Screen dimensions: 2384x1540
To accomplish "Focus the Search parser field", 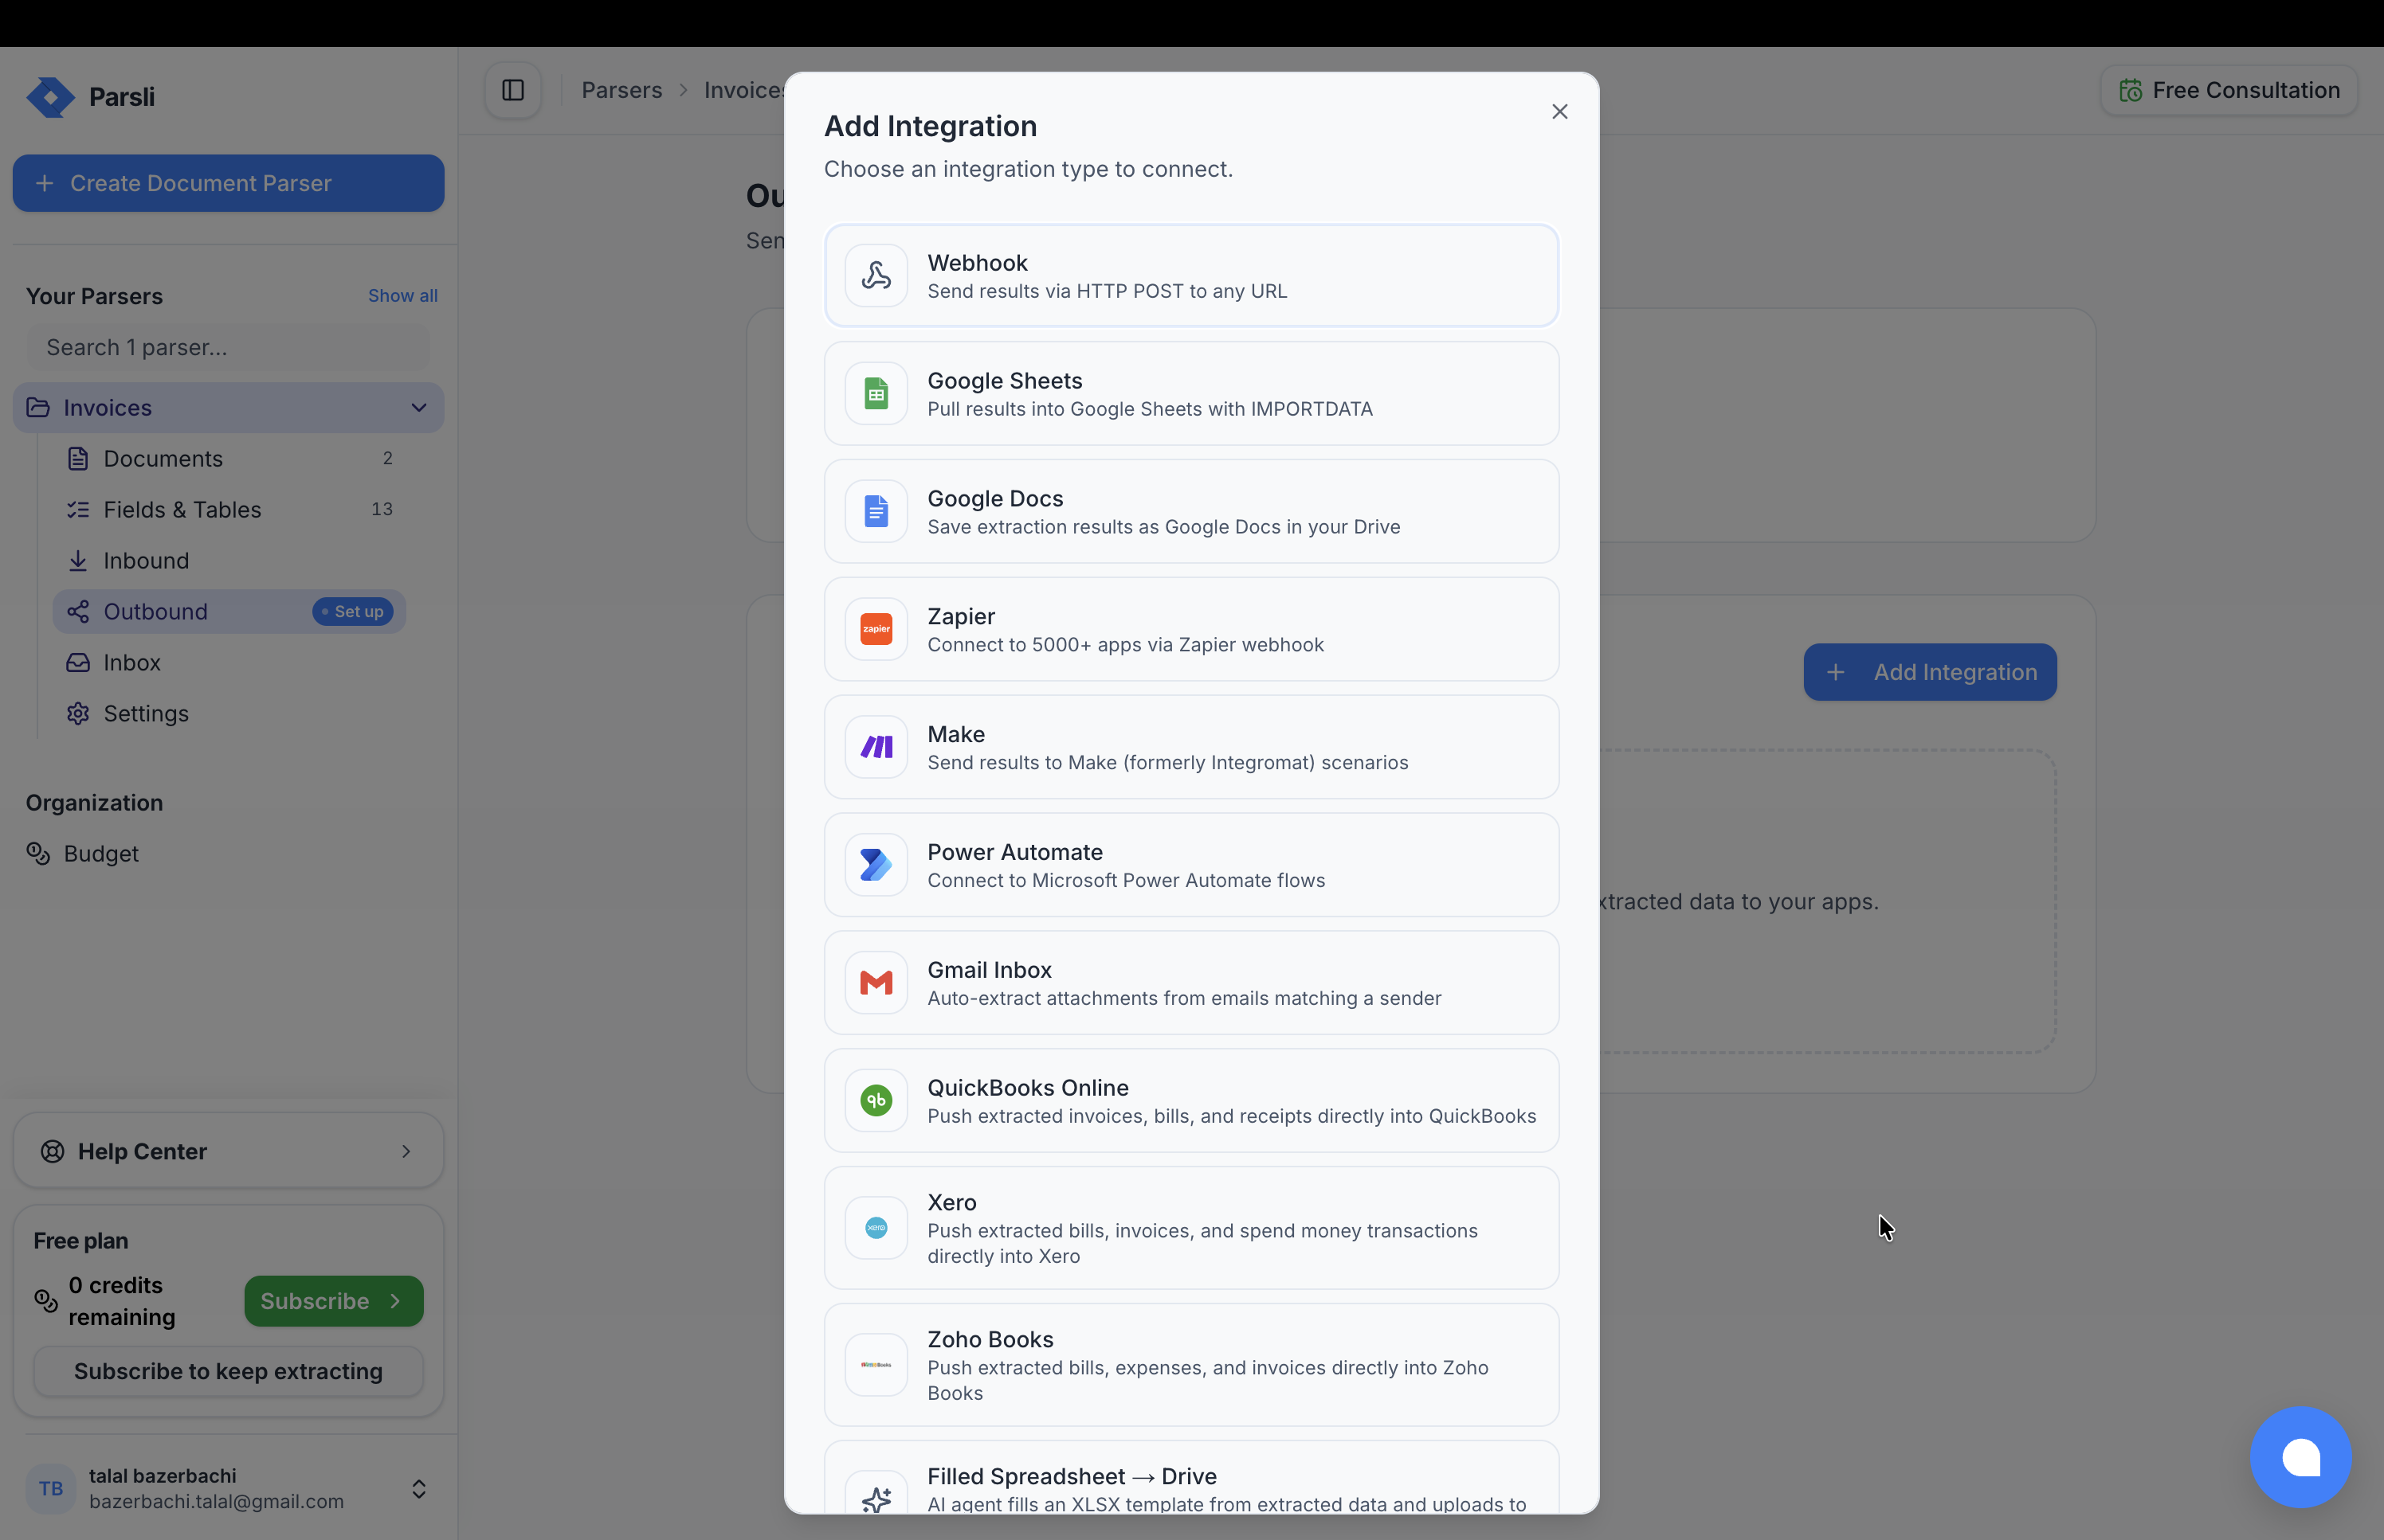I will point(228,347).
